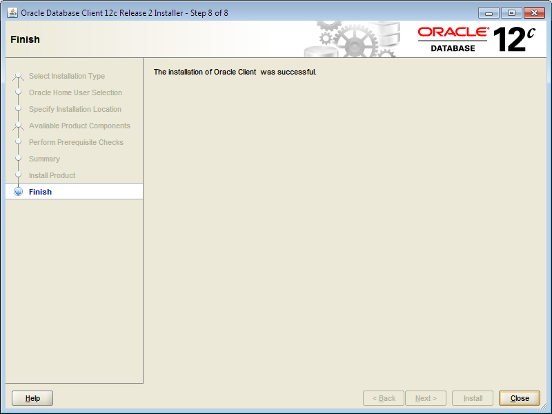
Task: Select the Oracle Home User Selection step
Action: [75, 92]
